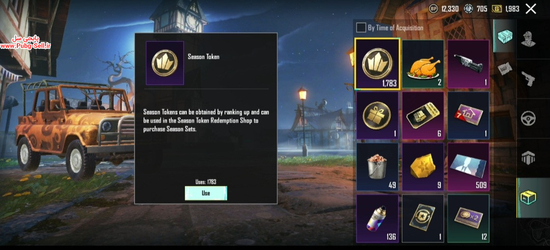This screenshot has width=550, height=250.
Task: Pick the x2 card with count 12
Action: point(469,218)
